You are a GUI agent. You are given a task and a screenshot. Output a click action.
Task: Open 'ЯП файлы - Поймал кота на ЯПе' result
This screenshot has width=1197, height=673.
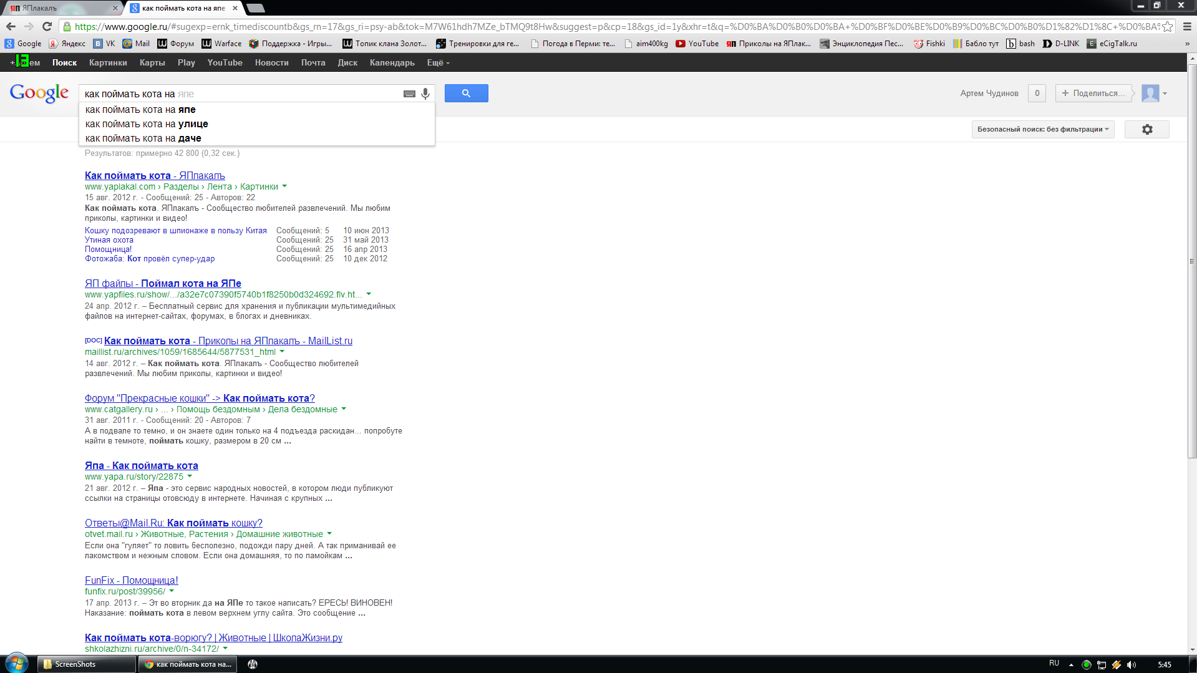163,284
